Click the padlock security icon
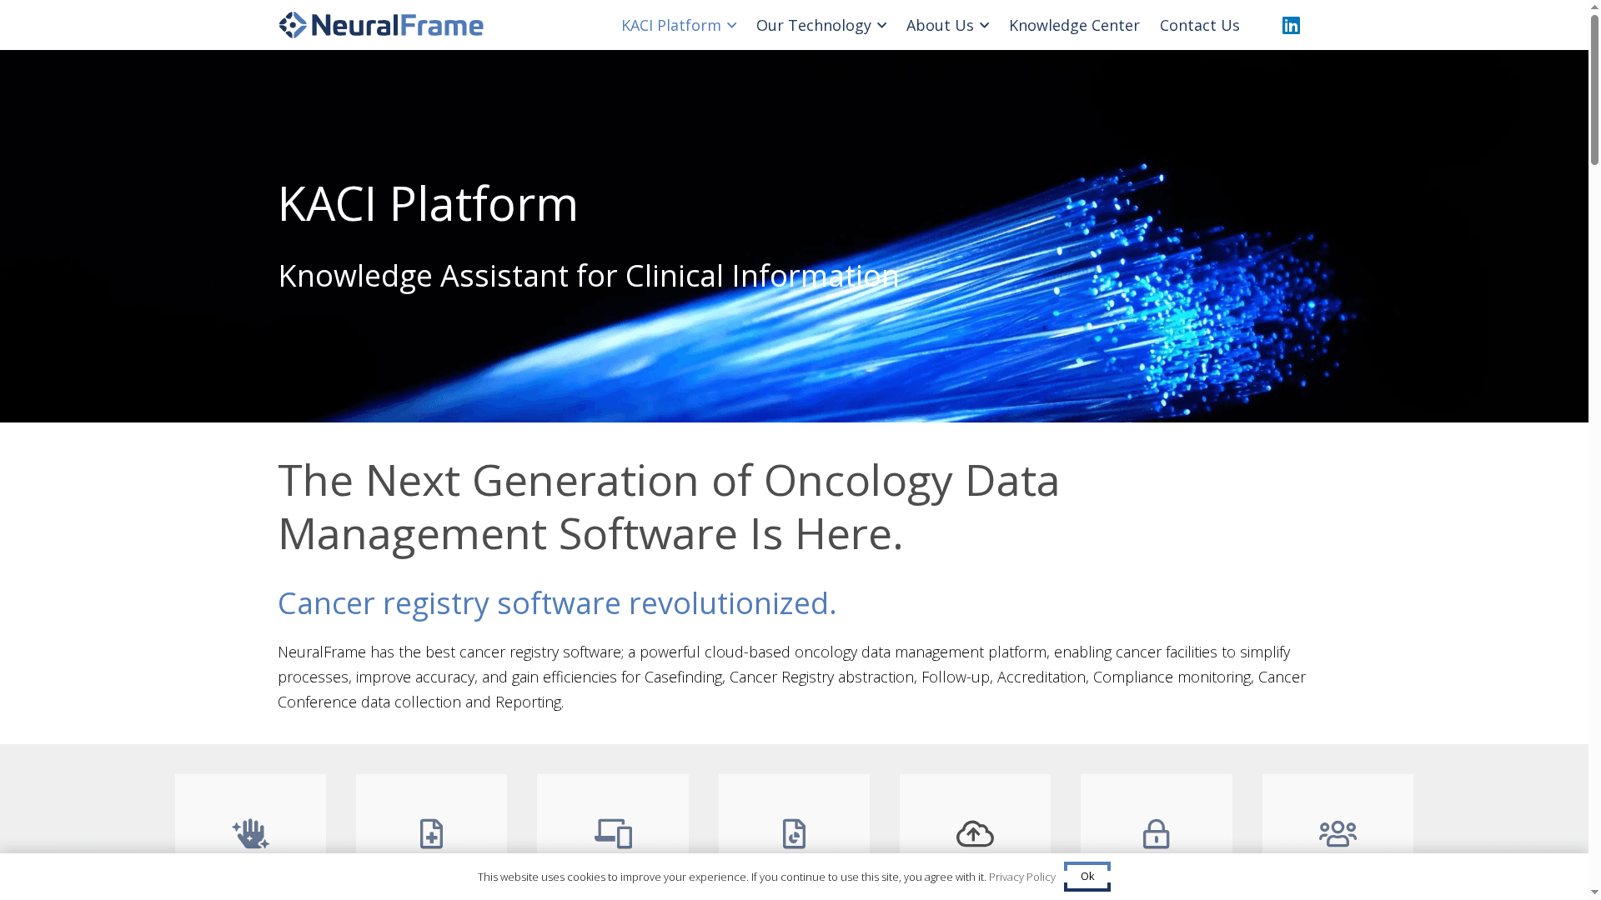This screenshot has width=1601, height=900. point(1157,833)
